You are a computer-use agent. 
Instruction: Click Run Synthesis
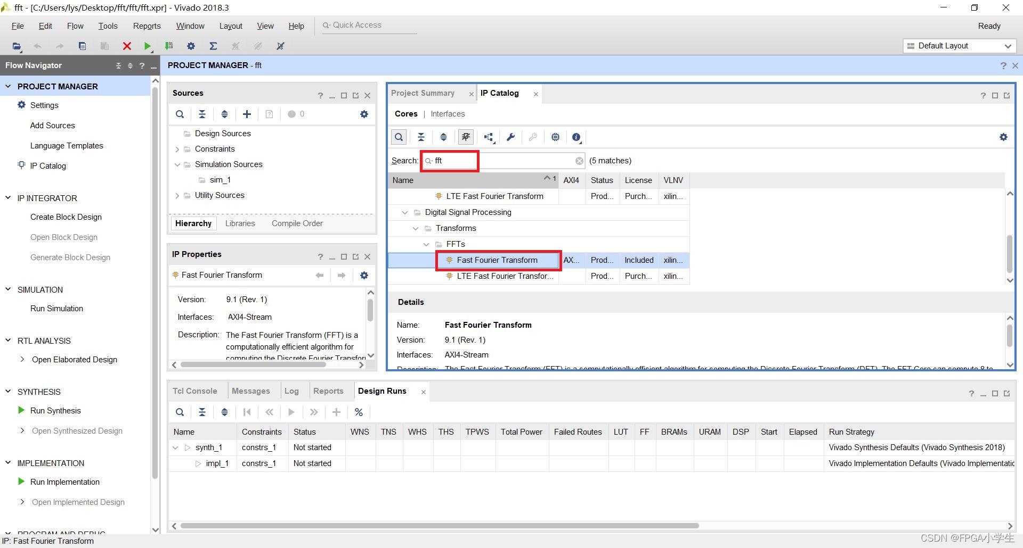(55, 411)
